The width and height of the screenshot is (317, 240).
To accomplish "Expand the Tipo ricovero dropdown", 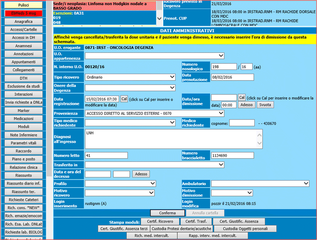I will click(130, 77).
